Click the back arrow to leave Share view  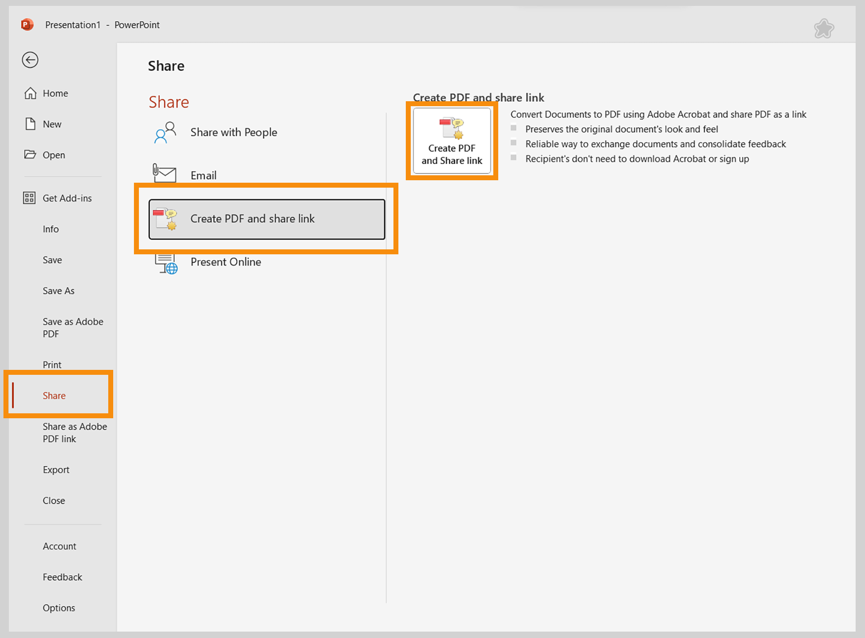pos(30,60)
